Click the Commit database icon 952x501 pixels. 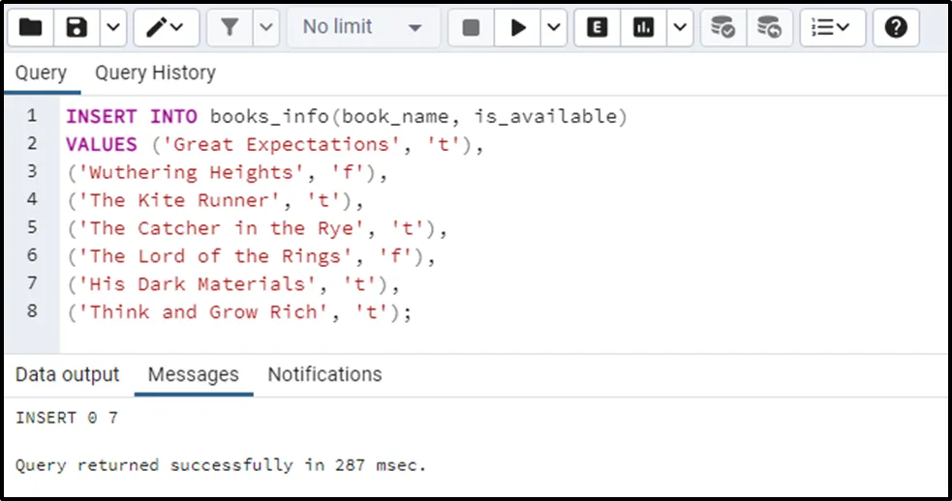tap(722, 27)
